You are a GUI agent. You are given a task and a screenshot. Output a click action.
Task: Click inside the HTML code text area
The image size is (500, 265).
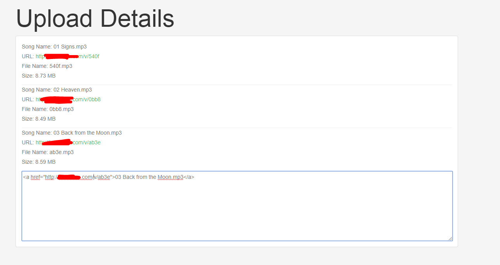(x=237, y=210)
